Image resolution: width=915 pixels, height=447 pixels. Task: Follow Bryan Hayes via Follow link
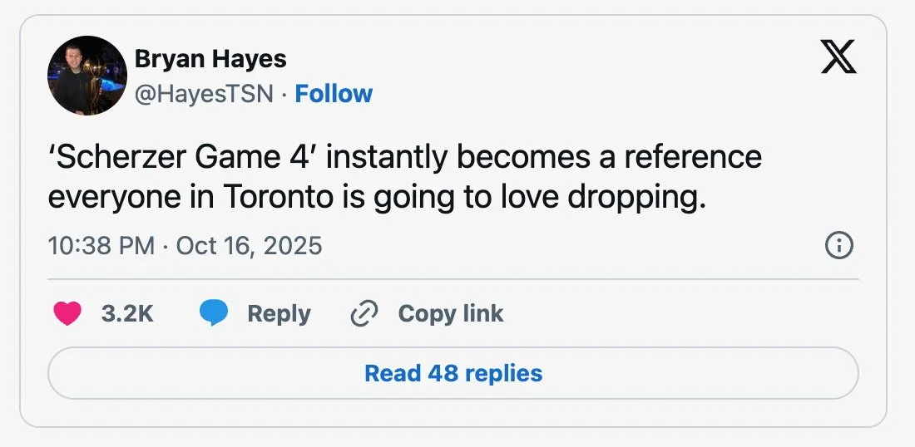334,94
